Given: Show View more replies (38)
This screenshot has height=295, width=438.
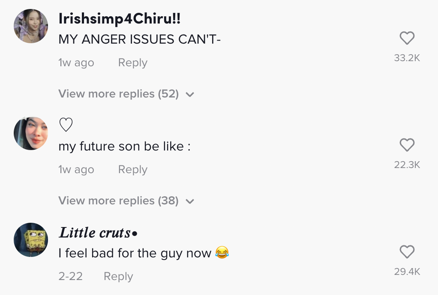Looking at the screenshot, I should (118, 201).
